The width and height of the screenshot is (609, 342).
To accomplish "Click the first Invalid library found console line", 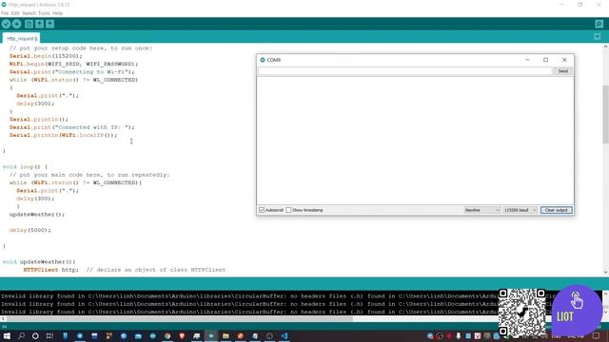I will 248,296.
